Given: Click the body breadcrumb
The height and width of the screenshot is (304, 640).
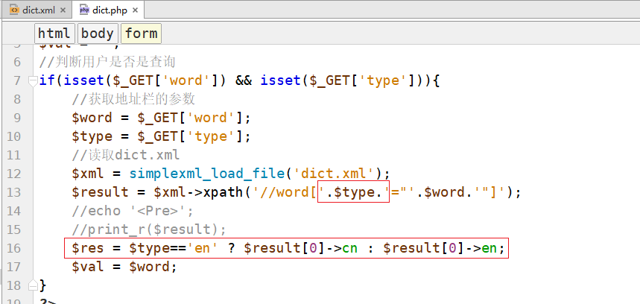Looking at the screenshot, I should pos(98,34).
